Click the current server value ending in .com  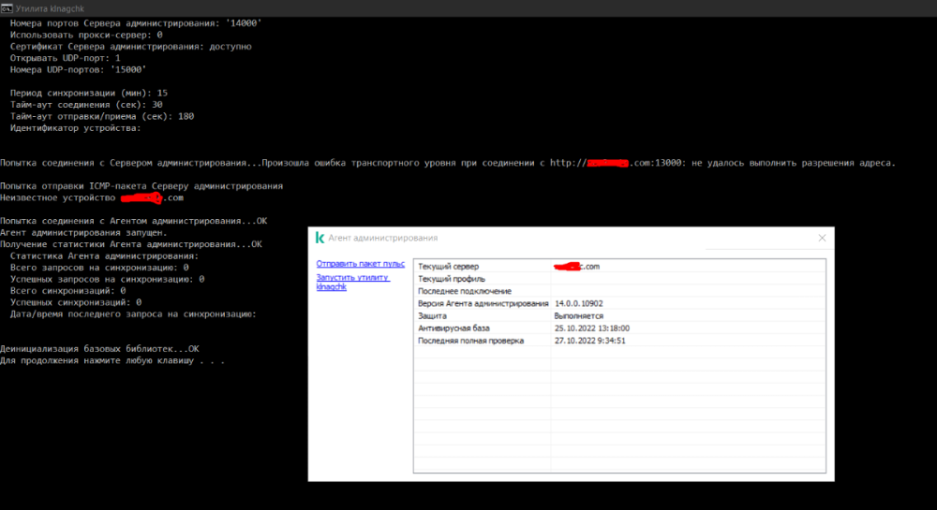(x=576, y=267)
